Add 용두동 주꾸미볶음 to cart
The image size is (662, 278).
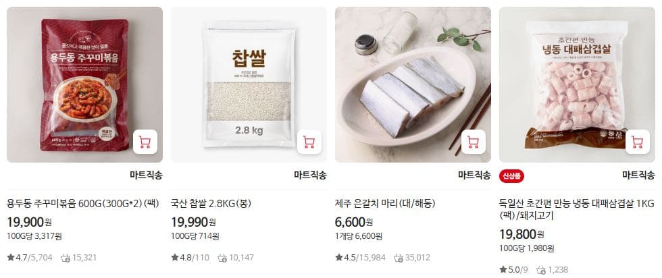tap(145, 142)
